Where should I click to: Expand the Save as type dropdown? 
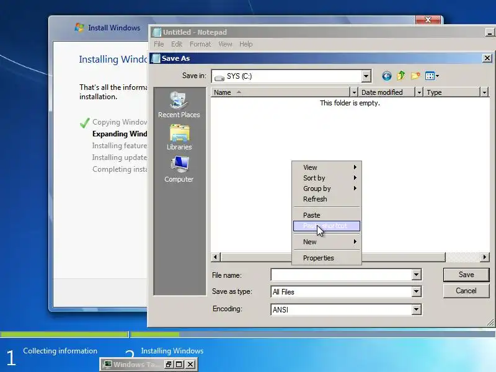tap(416, 291)
